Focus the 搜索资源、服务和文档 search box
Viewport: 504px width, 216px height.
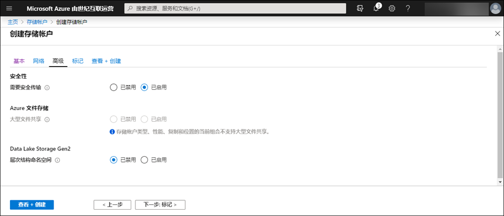(235, 8)
